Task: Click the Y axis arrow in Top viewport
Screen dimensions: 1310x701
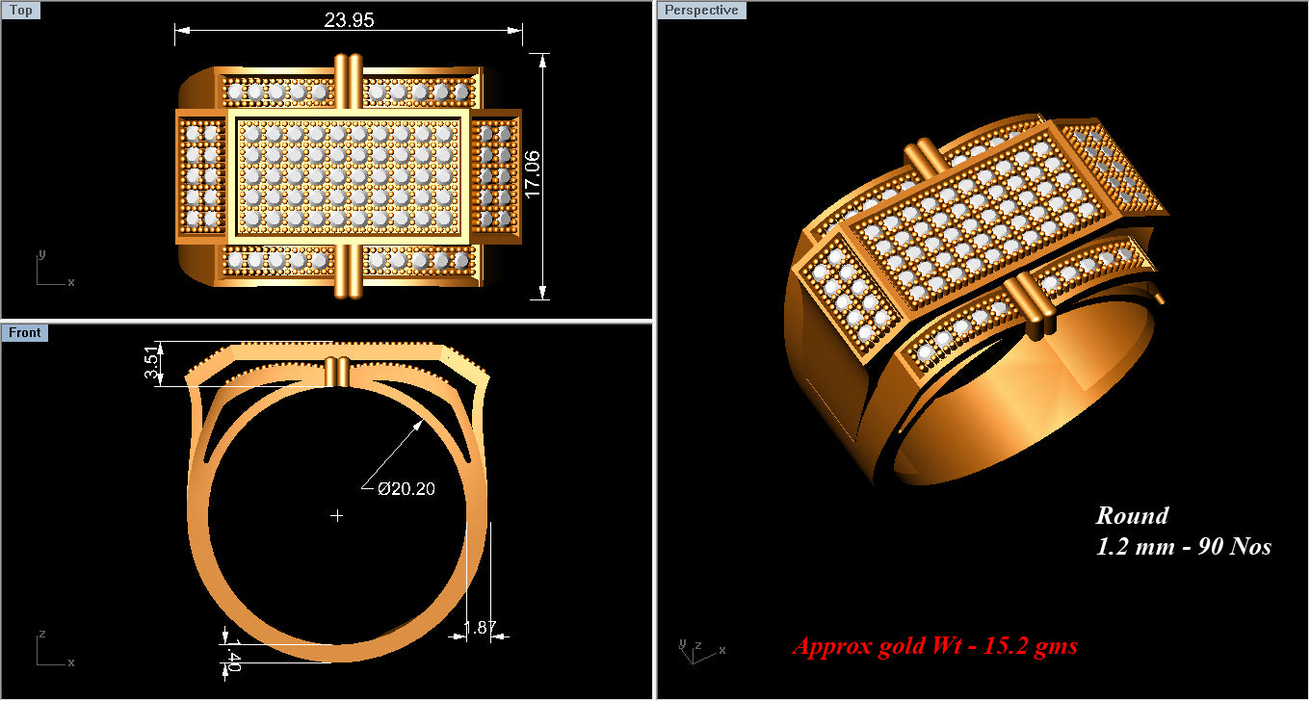Action: pyautogui.click(x=38, y=260)
